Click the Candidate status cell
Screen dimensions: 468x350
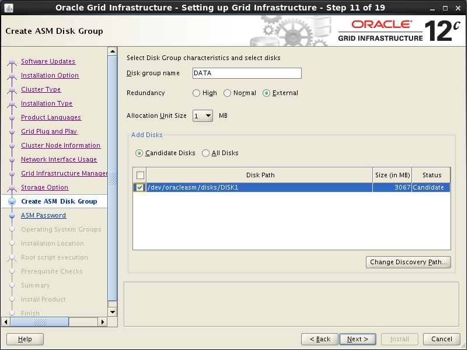[x=431, y=187]
